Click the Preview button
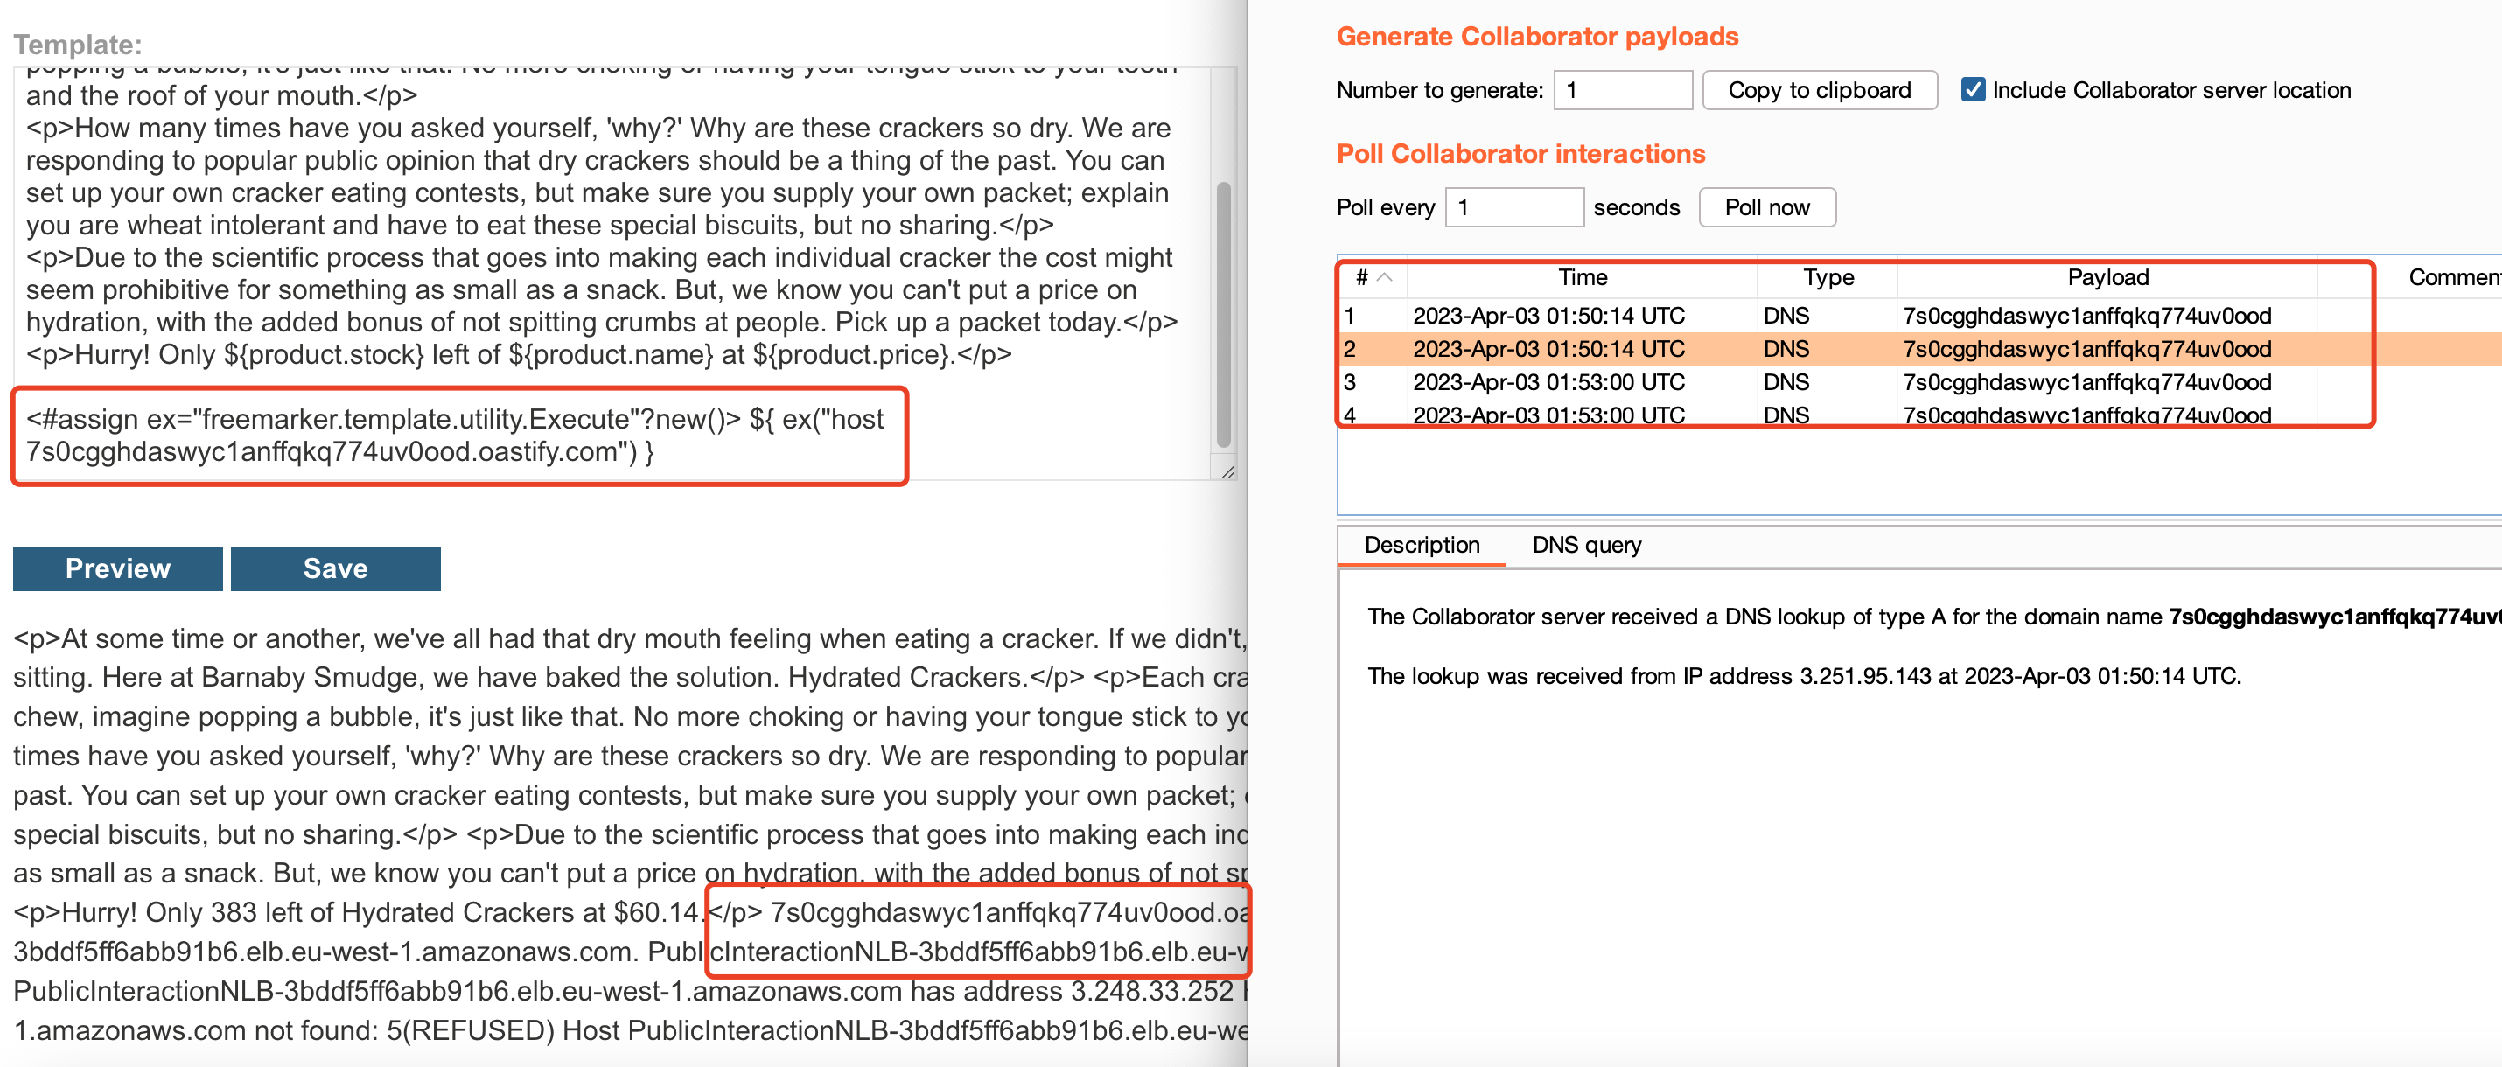The height and width of the screenshot is (1067, 2502). click(117, 569)
